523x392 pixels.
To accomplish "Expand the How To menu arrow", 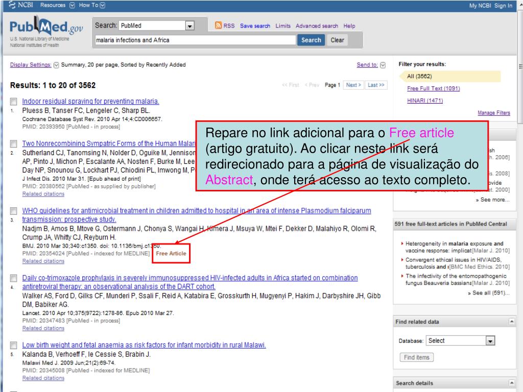I will point(102,5).
